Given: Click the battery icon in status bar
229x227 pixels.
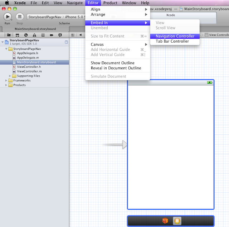Looking at the screenshot, I should point(210,82).
